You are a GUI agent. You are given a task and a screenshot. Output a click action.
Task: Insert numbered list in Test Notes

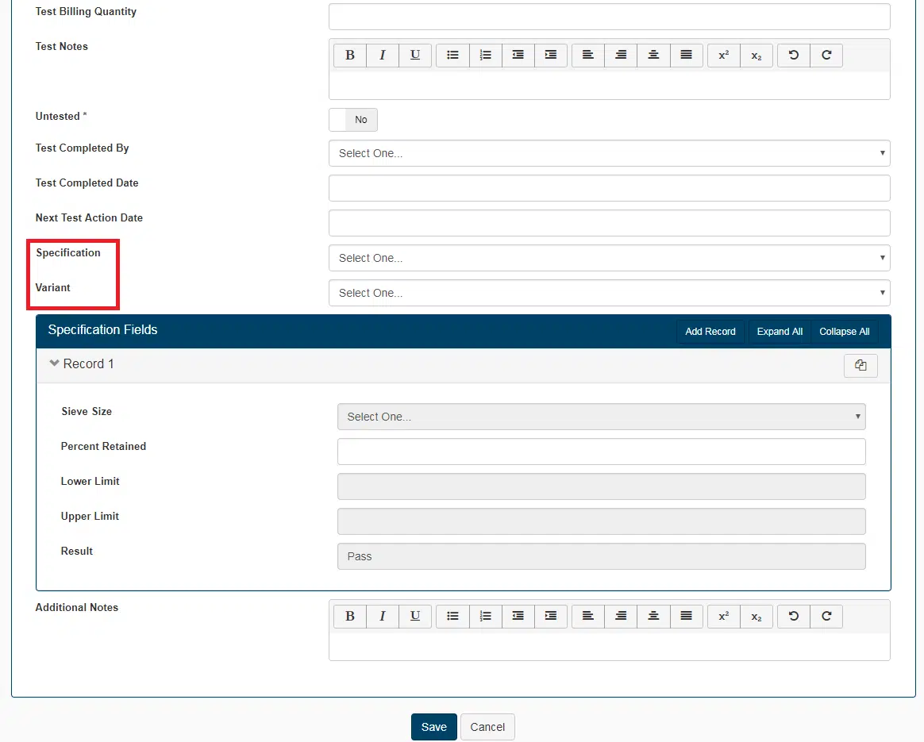pos(486,56)
